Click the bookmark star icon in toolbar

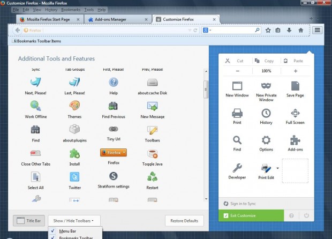point(268,31)
